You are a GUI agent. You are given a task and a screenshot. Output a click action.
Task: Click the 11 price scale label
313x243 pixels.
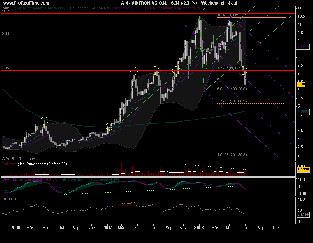point(299,8)
